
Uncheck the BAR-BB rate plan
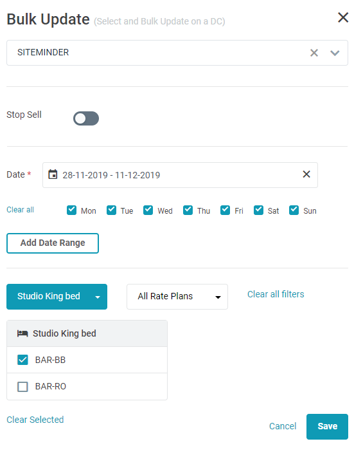pos(22,360)
